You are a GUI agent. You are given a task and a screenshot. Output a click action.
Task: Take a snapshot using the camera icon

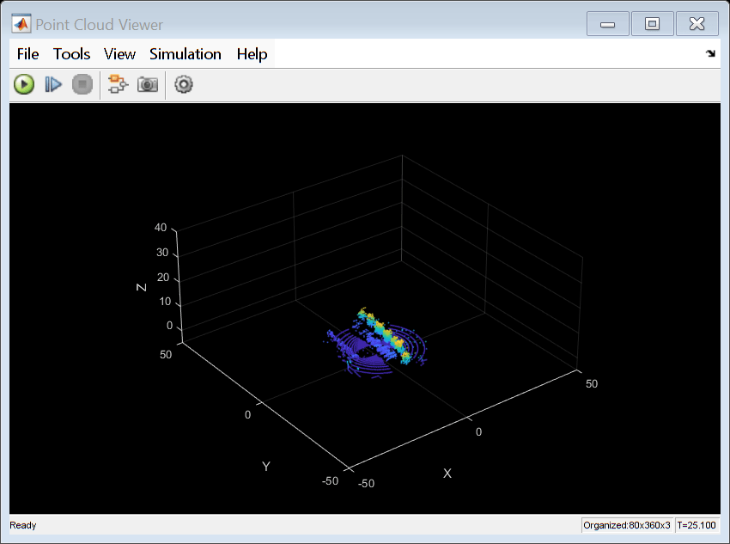[x=147, y=83]
